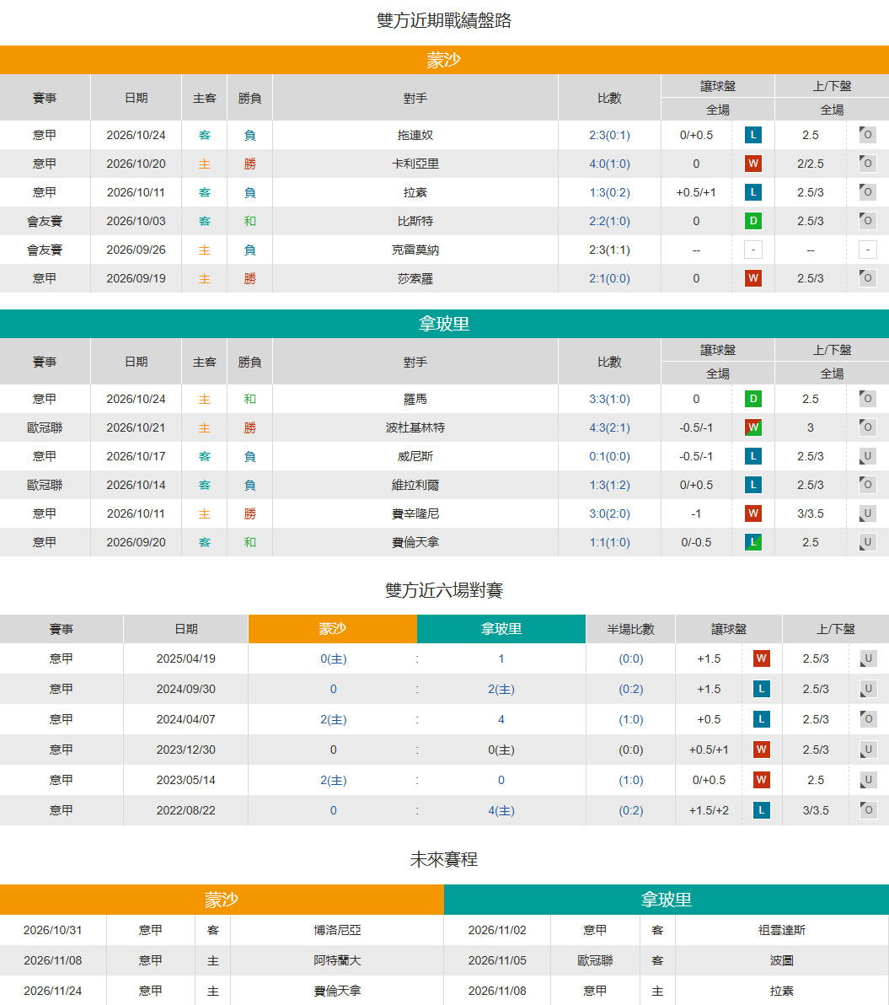Open the 0:1(0:0) score link against 威尼斯
The height and width of the screenshot is (1005, 889).
click(x=610, y=456)
